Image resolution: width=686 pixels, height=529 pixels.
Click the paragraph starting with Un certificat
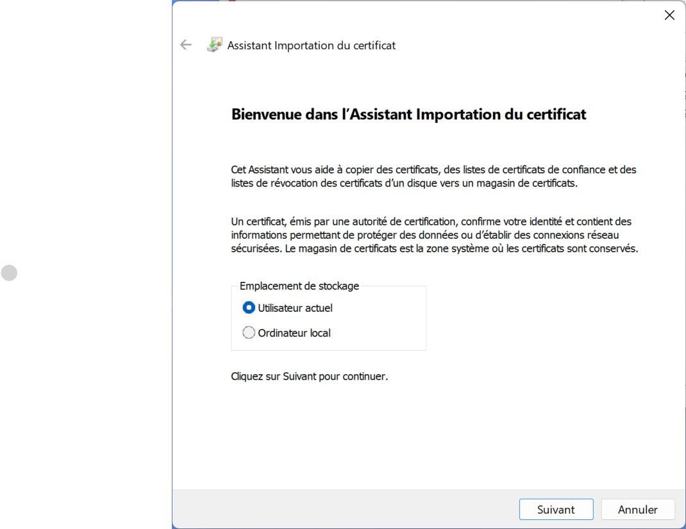tap(433, 234)
